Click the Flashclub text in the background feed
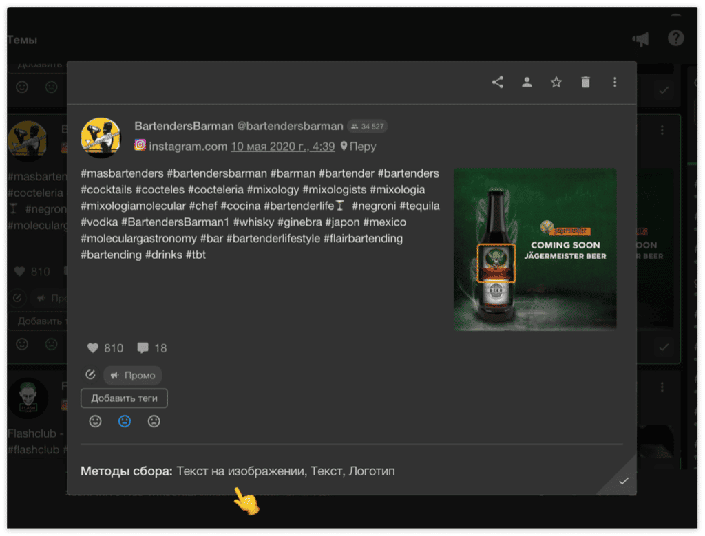This screenshot has height=536, width=705. [x=32, y=433]
